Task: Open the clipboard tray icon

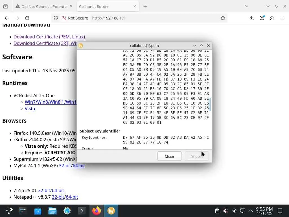Action: pos(217,211)
